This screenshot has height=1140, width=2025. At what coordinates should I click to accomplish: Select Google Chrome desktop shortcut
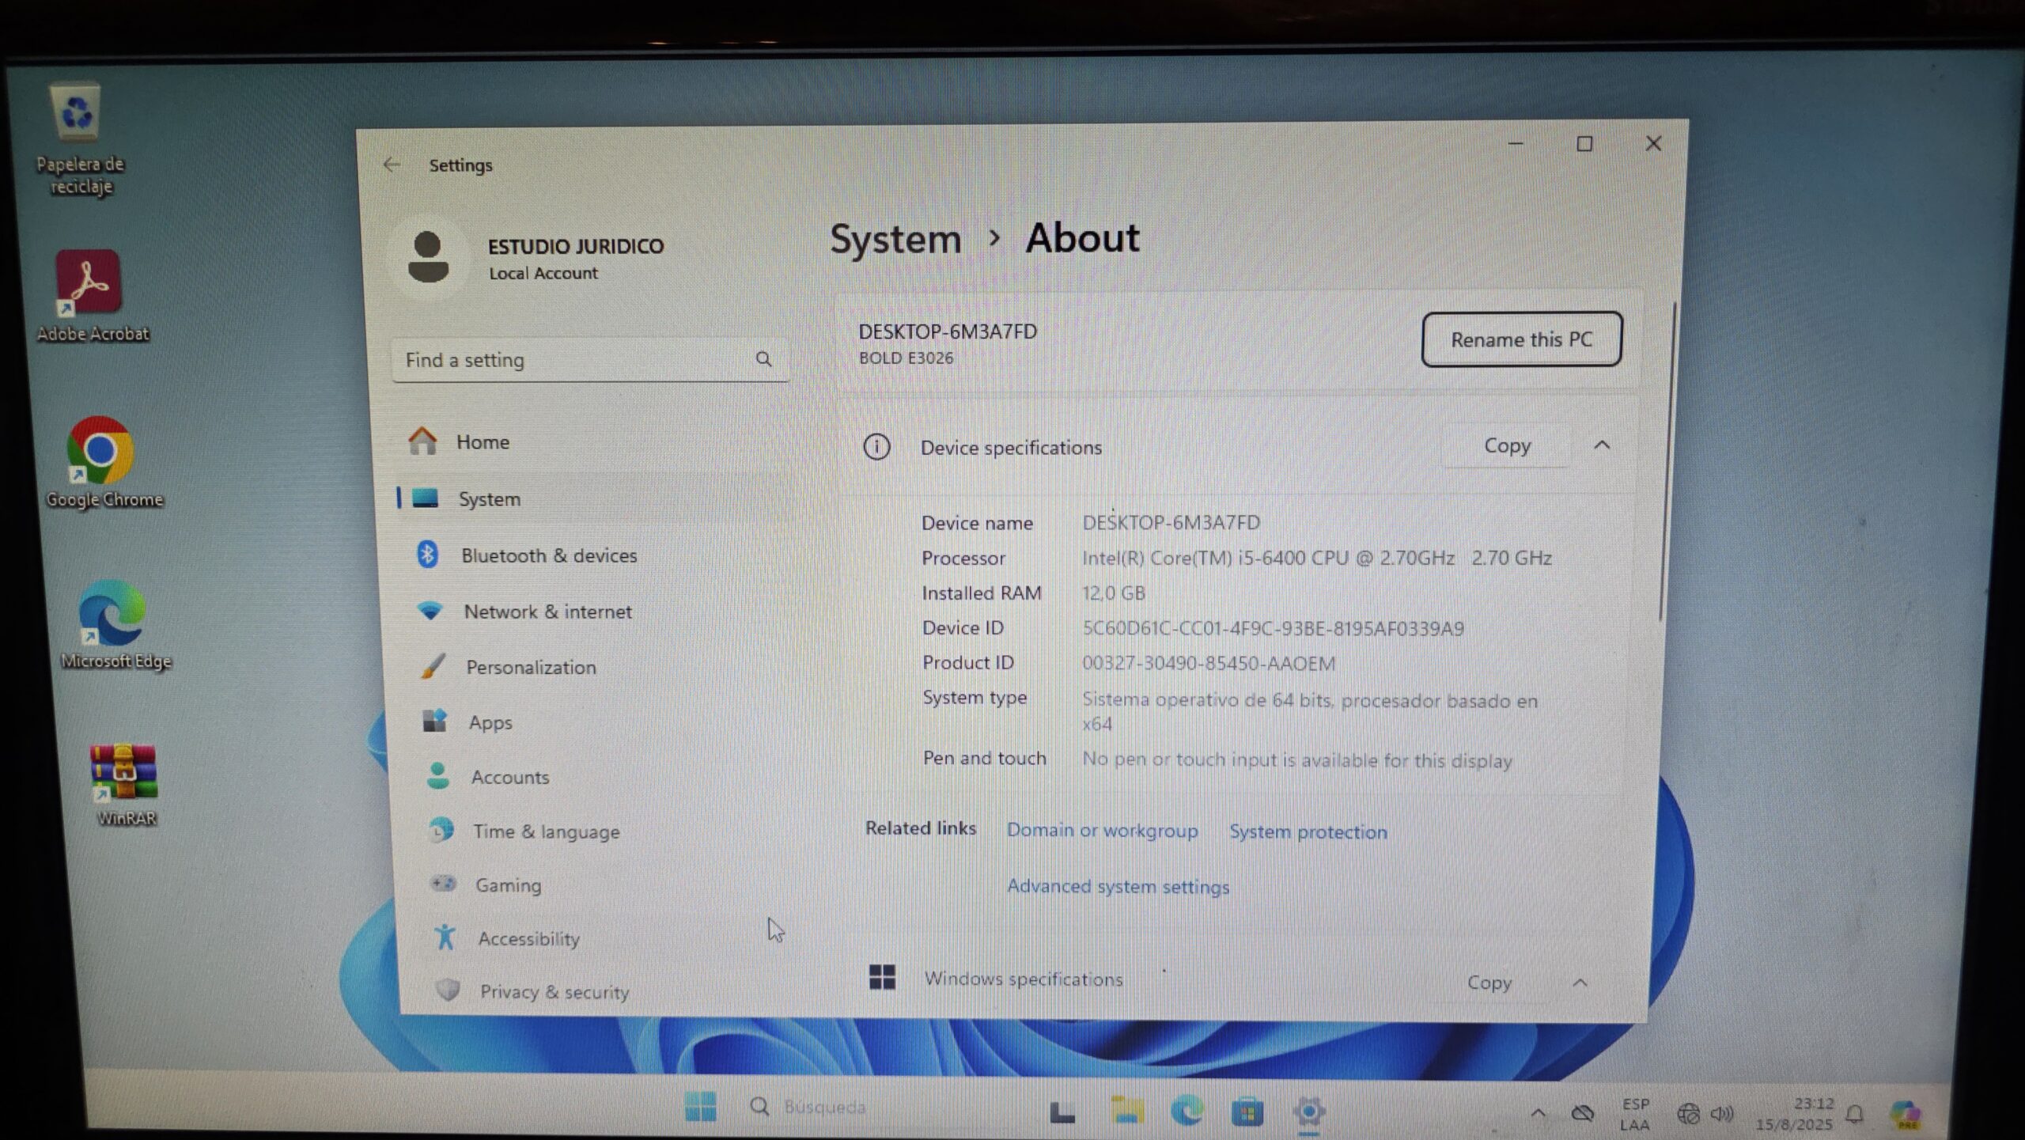tap(104, 463)
